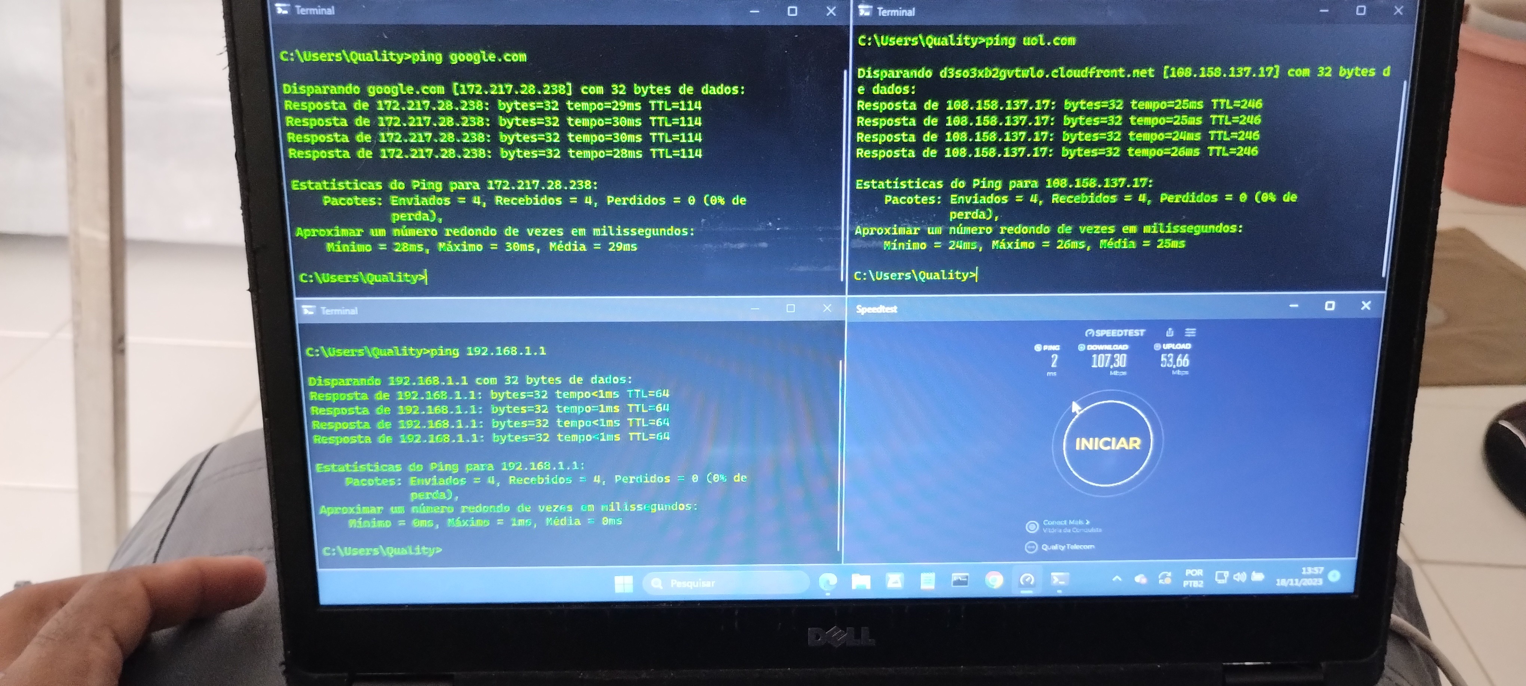Open File Explorer from the taskbar
This screenshot has width=1526, height=686.
pyautogui.click(x=861, y=582)
